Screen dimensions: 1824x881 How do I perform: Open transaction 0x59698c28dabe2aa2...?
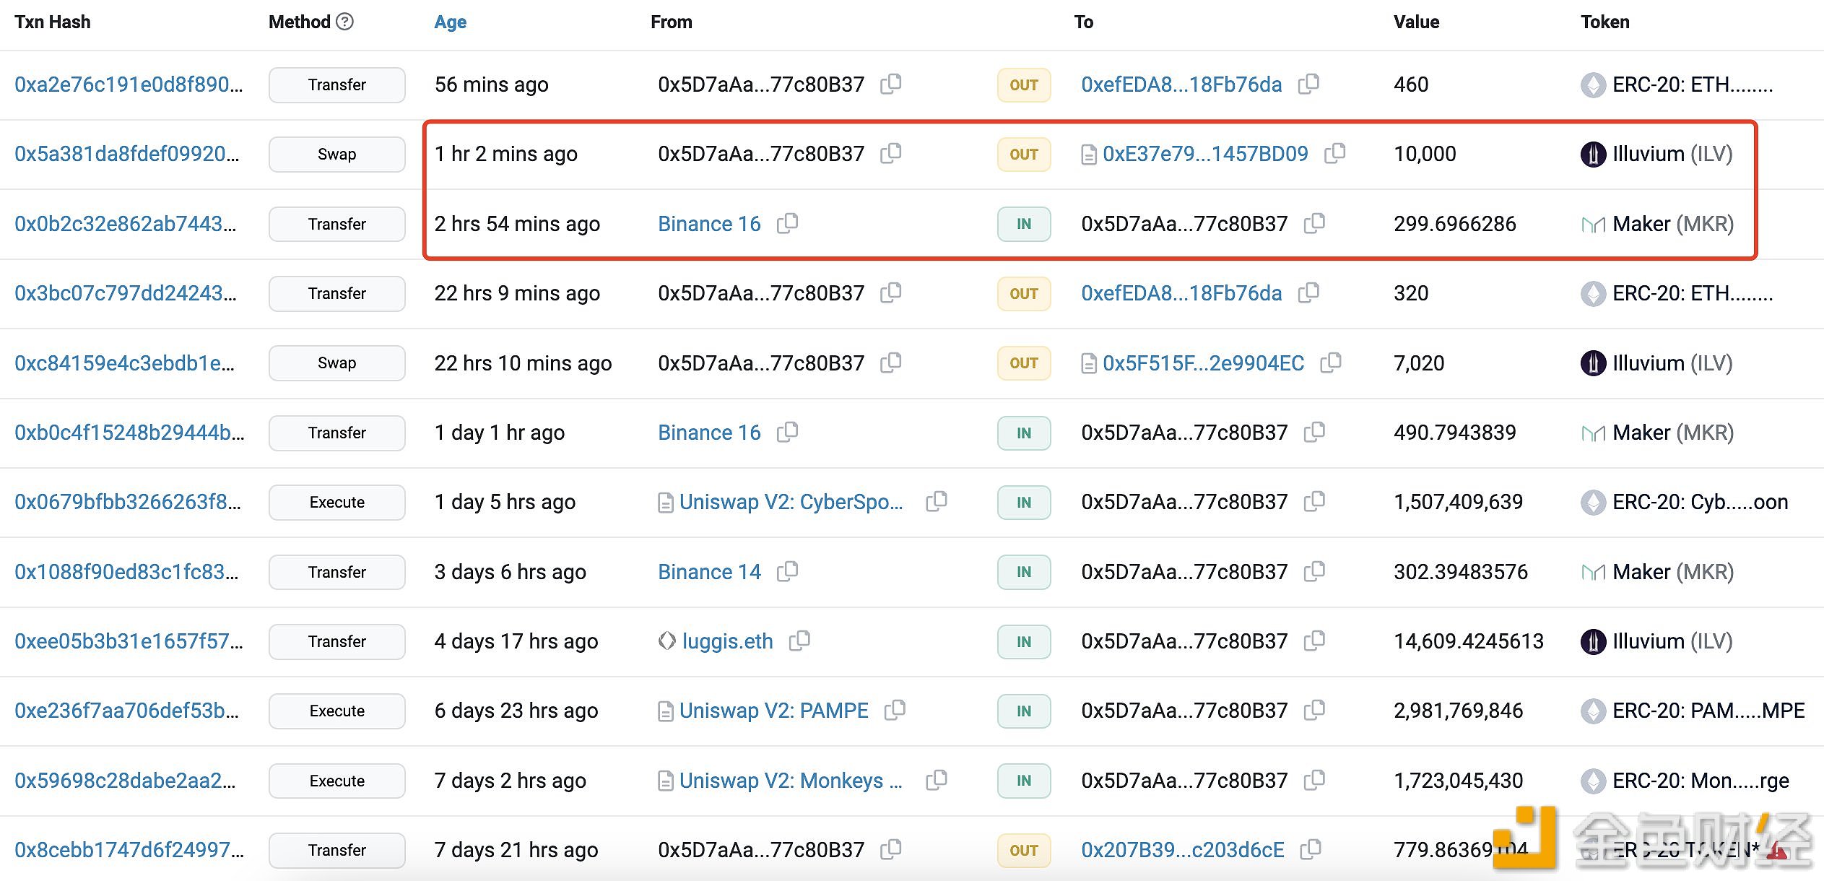tap(125, 781)
